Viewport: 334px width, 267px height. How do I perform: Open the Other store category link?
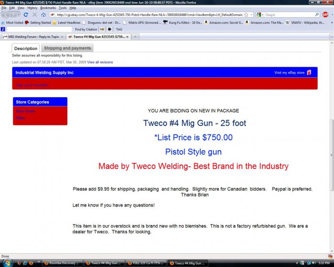21,118
